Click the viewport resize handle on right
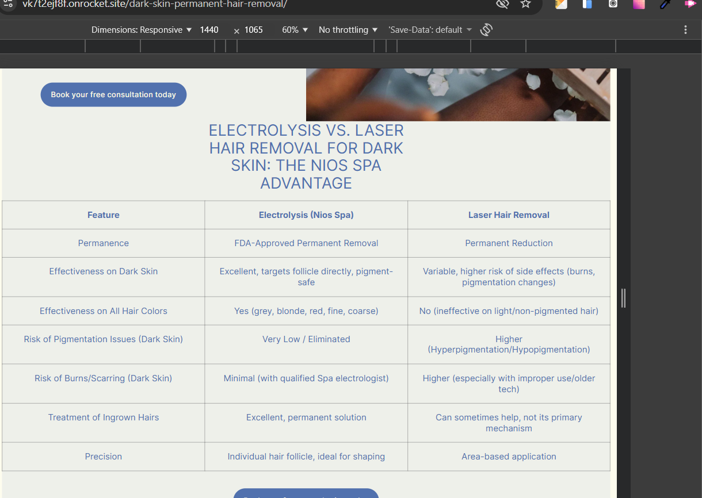This screenshot has width=702, height=498. point(624,298)
